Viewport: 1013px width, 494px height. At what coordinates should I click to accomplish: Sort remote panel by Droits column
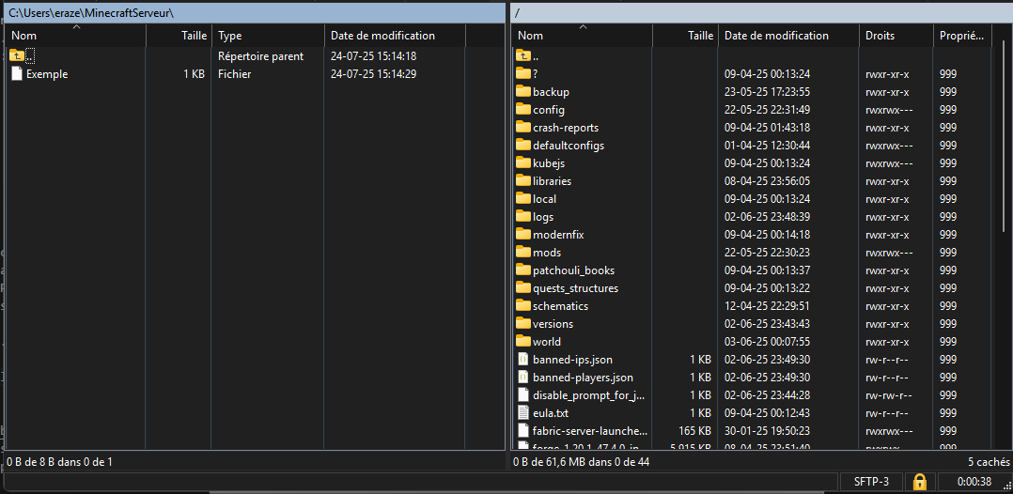coord(896,36)
